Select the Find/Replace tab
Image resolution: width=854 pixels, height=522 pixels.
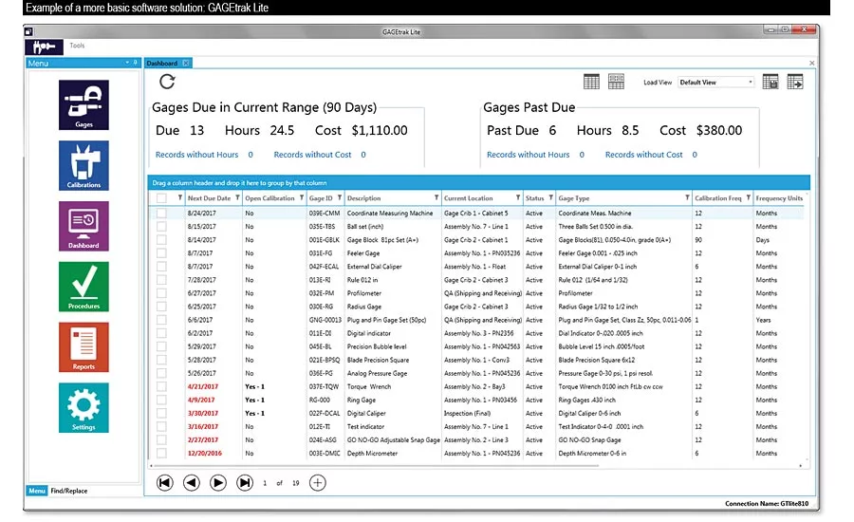(69, 491)
